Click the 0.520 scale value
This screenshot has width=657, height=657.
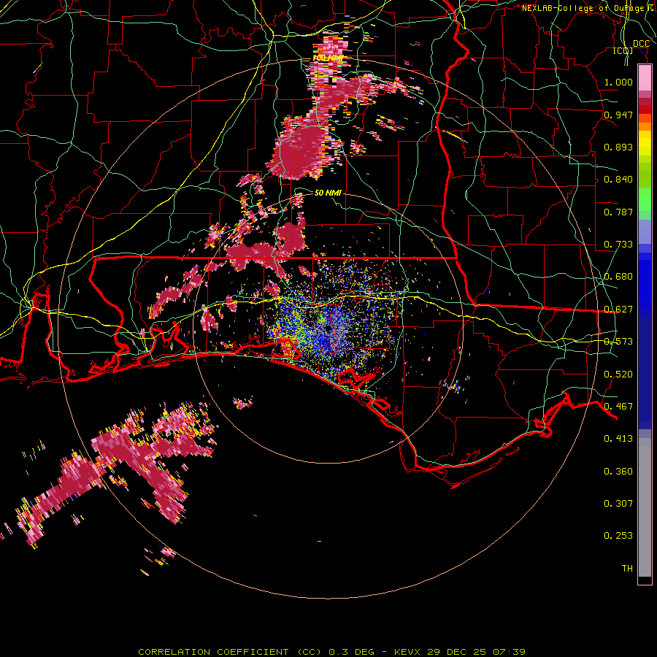click(x=618, y=374)
